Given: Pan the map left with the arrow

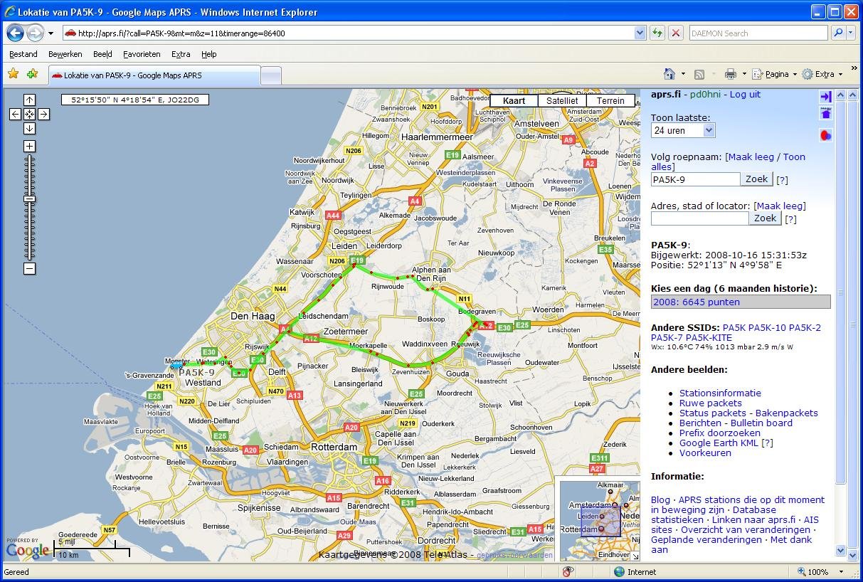Looking at the screenshot, I should point(15,115).
